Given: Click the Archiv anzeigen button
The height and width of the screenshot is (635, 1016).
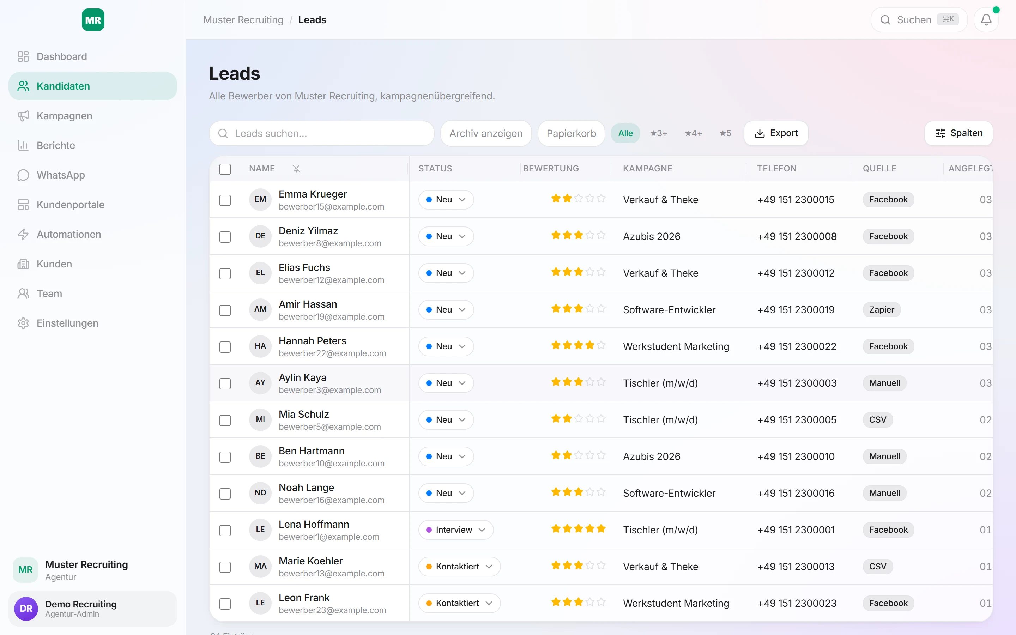Looking at the screenshot, I should (486, 134).
